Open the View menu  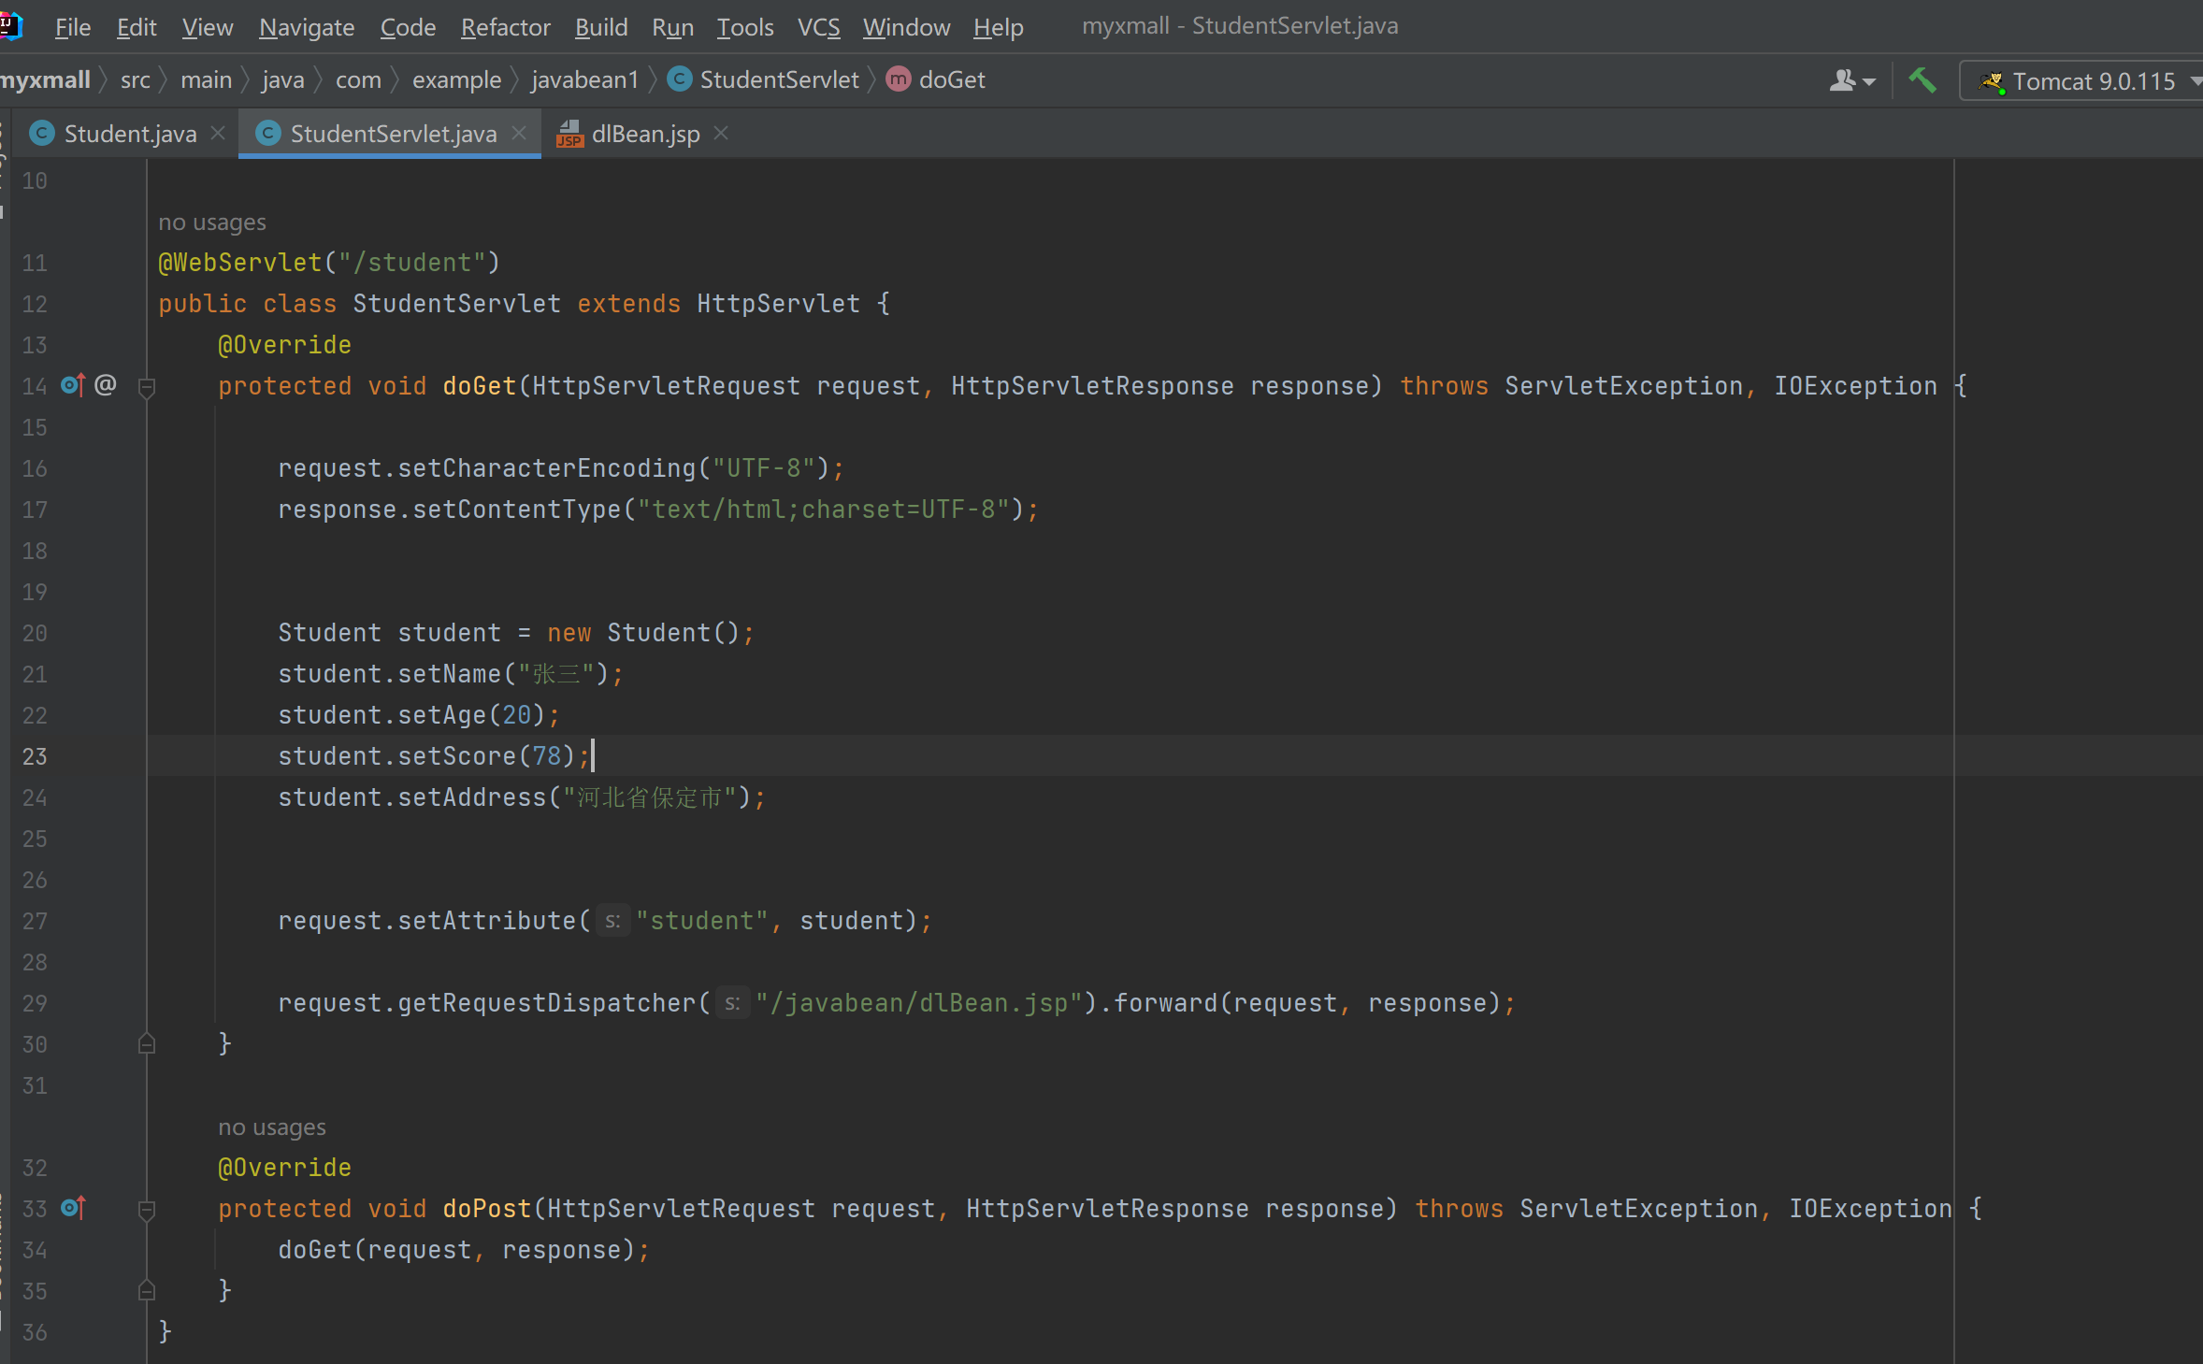point(208,27)
